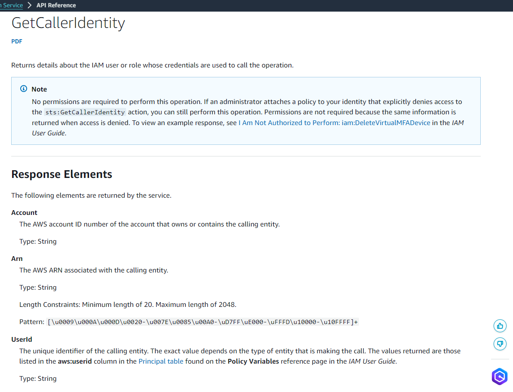Click the UserId response element name
Screen dimensions: 513x392
click(22, 340)
